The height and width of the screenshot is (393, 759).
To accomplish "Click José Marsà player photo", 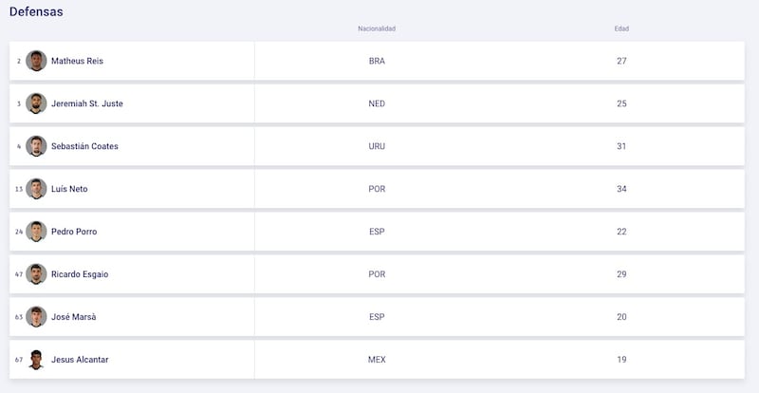I will point(36,317).
